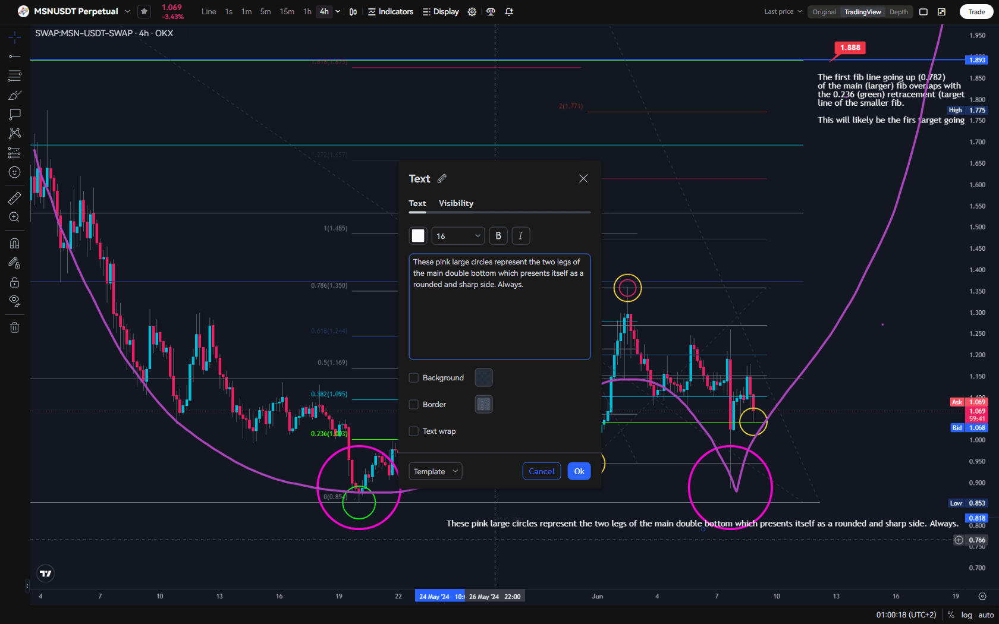Lock all drawing tools

coord(15,282)
